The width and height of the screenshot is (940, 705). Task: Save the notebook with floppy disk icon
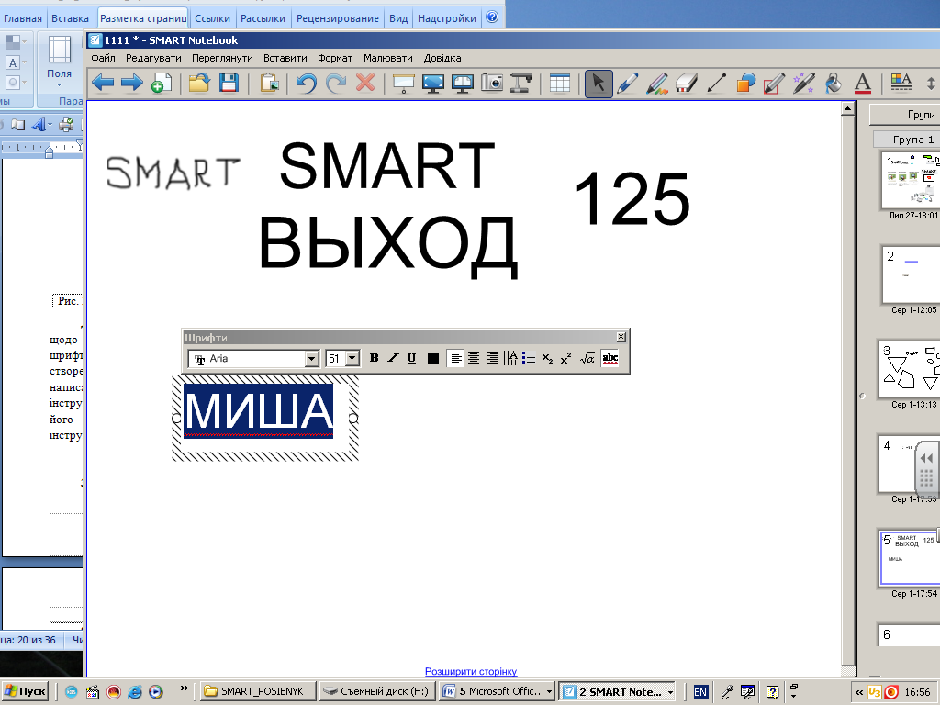click(x=229, y=83)
